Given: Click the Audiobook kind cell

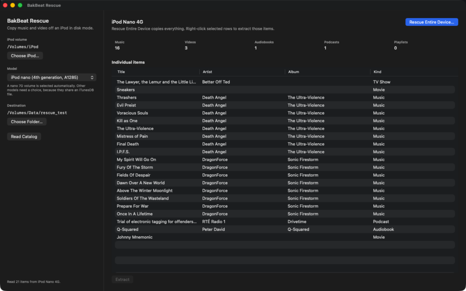Looking at the screenshot, I should tap(383, 229).
